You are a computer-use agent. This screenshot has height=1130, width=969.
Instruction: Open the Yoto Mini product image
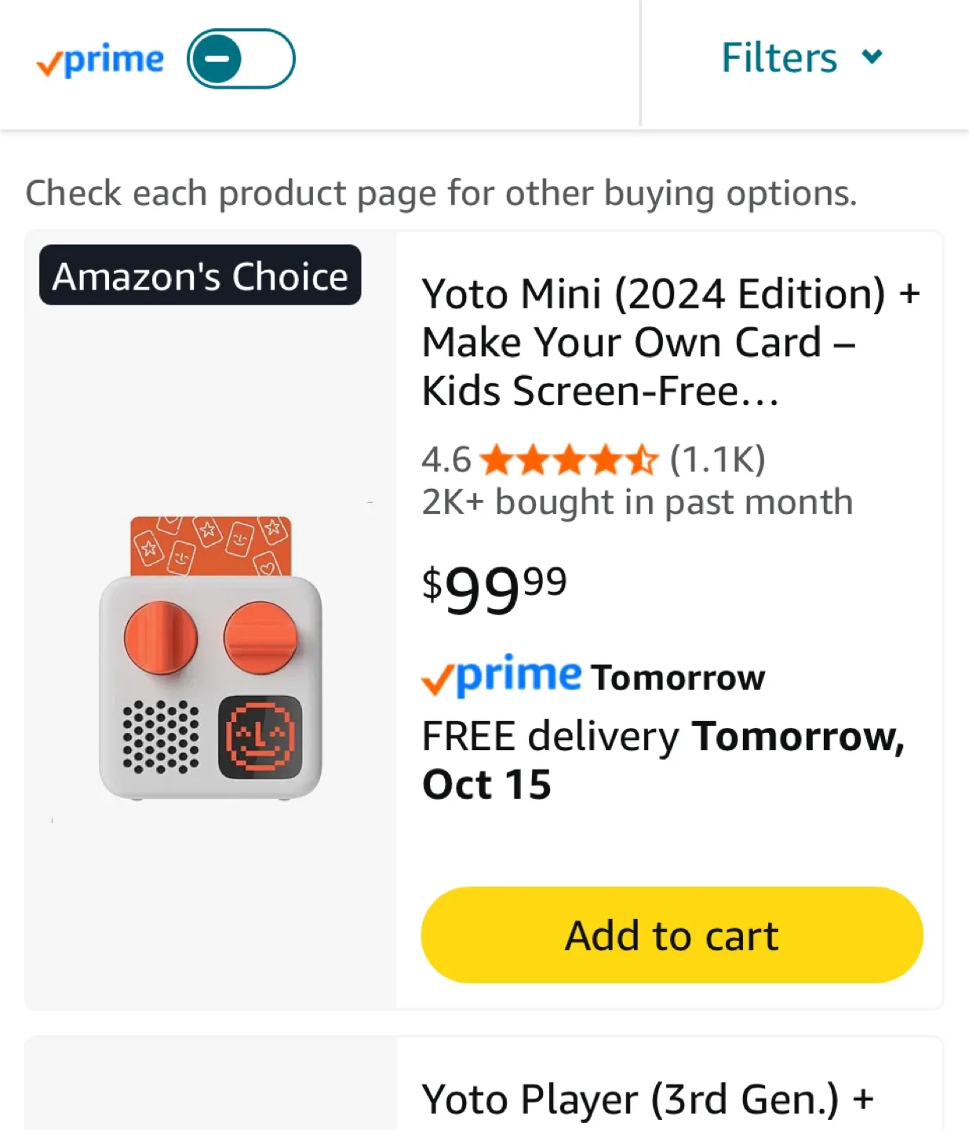210,658
